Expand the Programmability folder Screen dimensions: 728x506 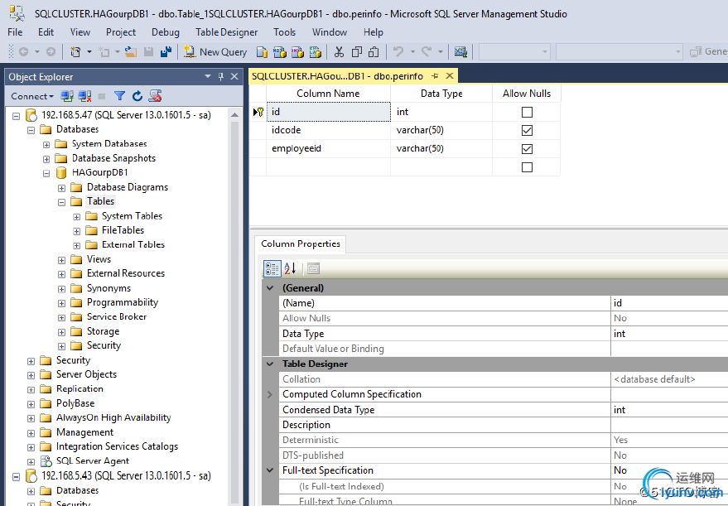click(x=61, y=303)
